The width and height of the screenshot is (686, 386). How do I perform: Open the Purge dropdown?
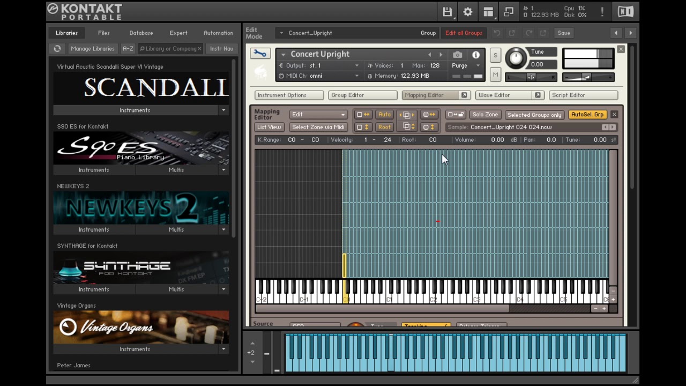[x=466, y=65]
